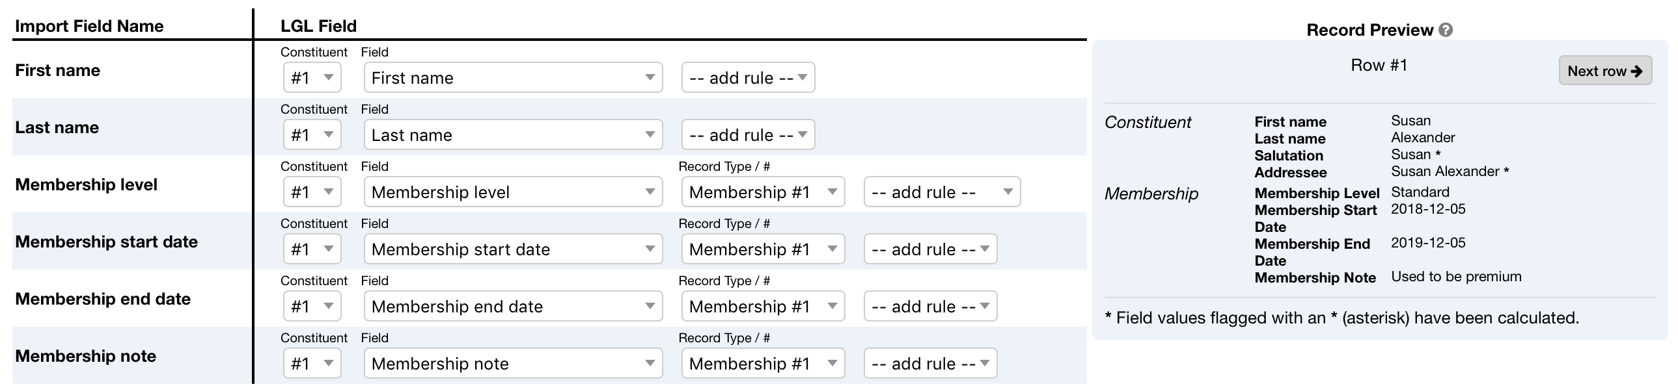The height and width of the screenshot is (391, 1678).
Task: Click the Next row button
Action: coord(1604,71)
